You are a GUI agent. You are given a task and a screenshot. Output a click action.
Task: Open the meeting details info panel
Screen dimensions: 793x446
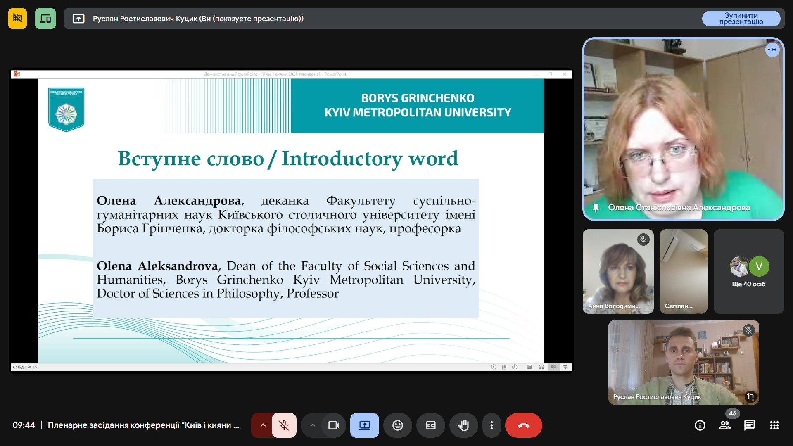pyautogui.click(x=700, y=425)
